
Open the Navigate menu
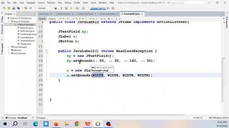(31, 3)
